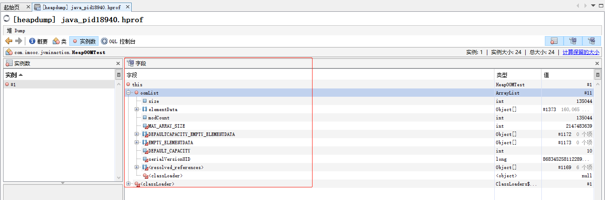Close the 字段 panel
The image size is (605, 200).
point(597,64)
